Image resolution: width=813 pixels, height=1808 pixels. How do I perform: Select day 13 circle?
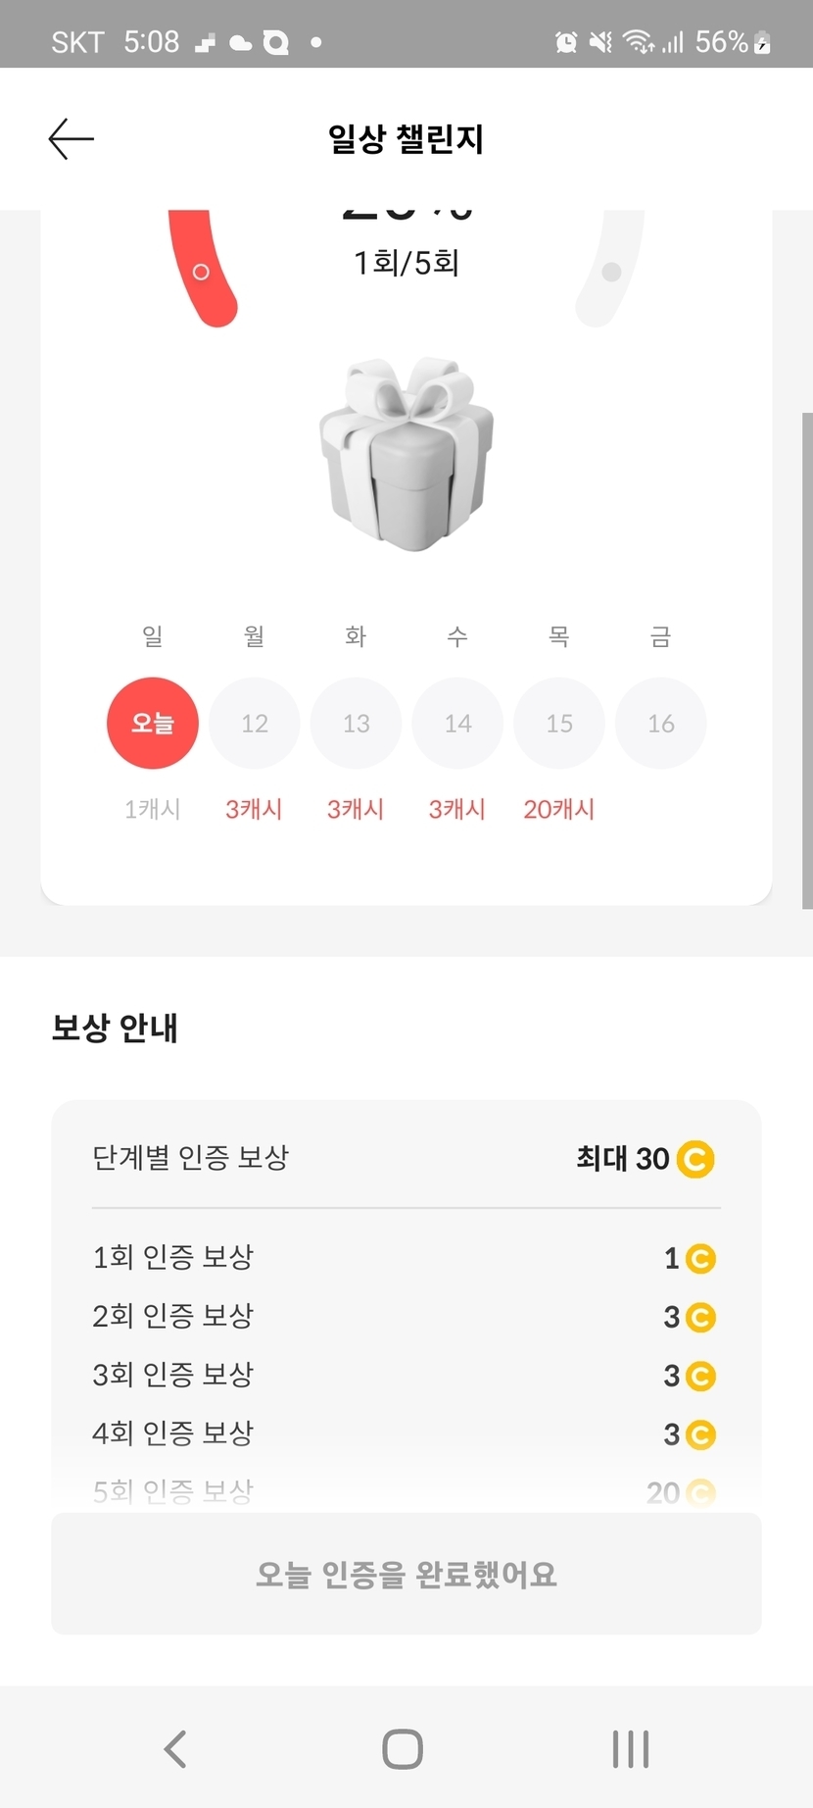pos(357,724)
